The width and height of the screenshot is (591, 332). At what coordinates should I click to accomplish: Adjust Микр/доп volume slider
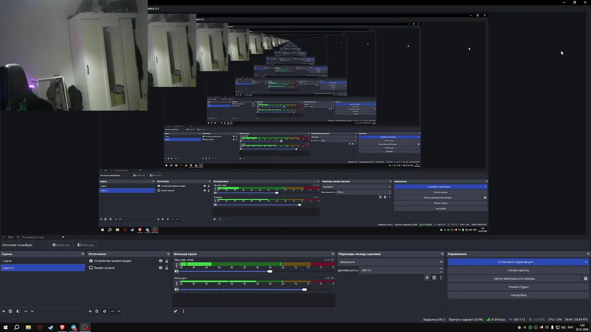click(304, 290)
